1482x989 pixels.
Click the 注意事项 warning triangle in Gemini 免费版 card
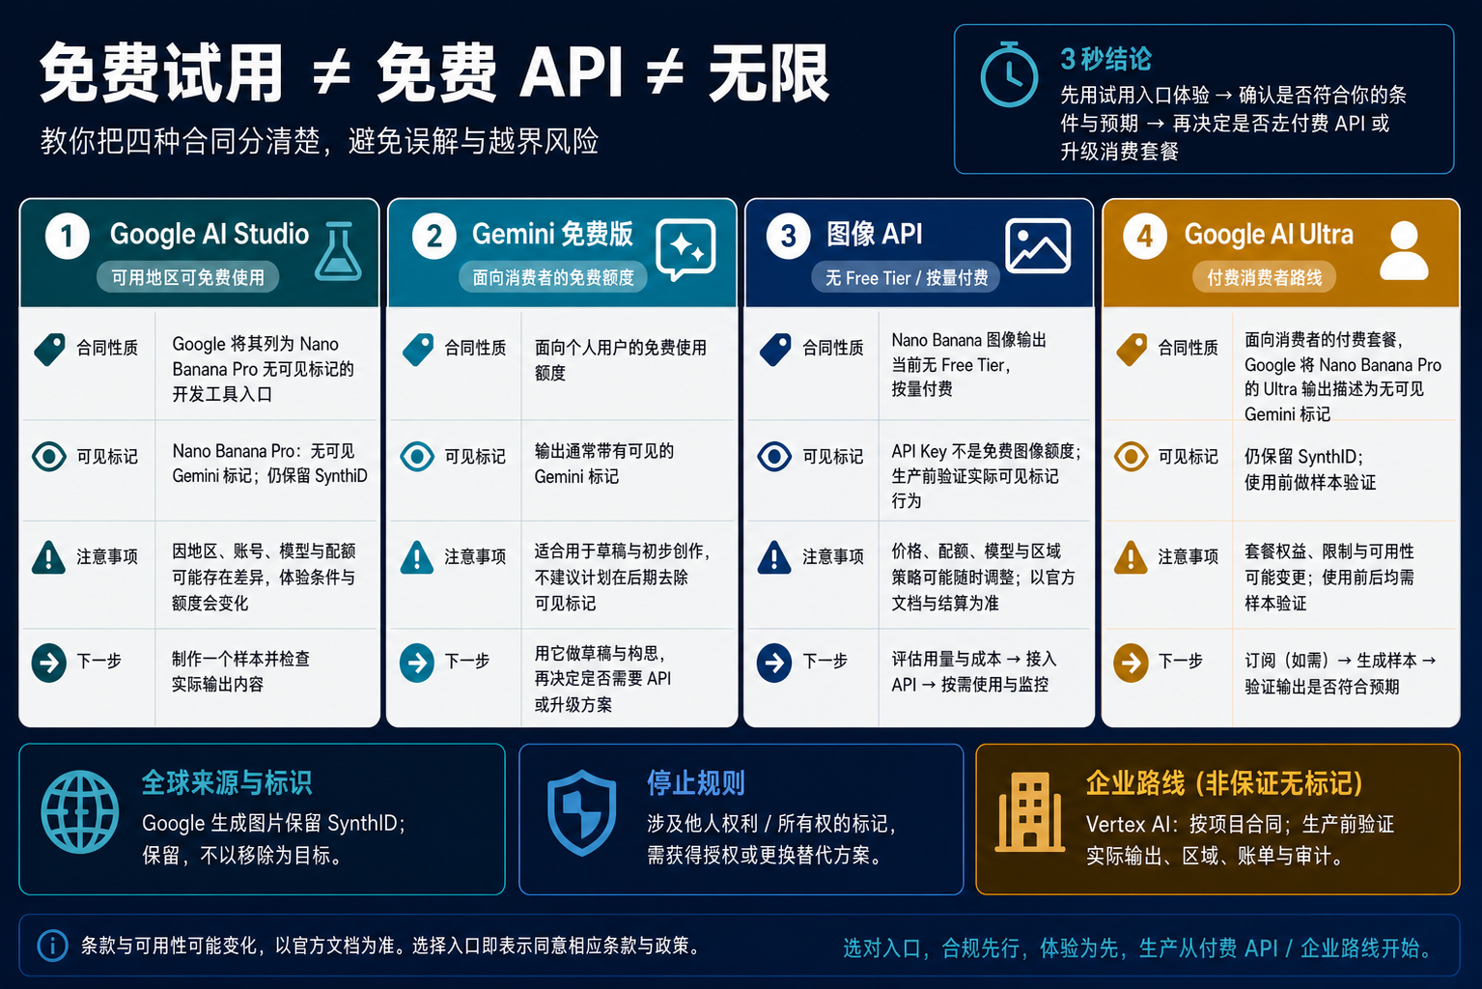click(x=417, y=557)
